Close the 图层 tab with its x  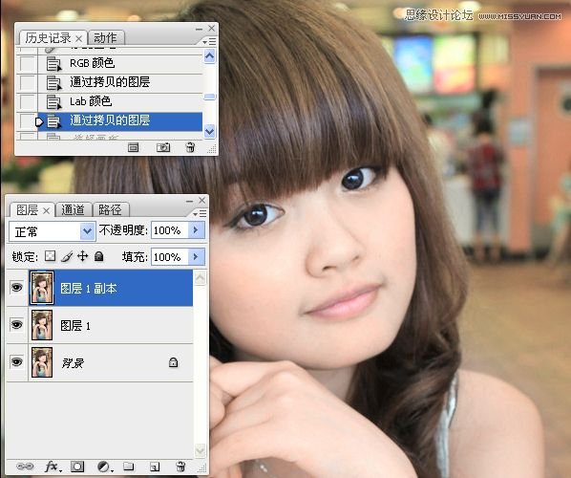pos(46,210)
